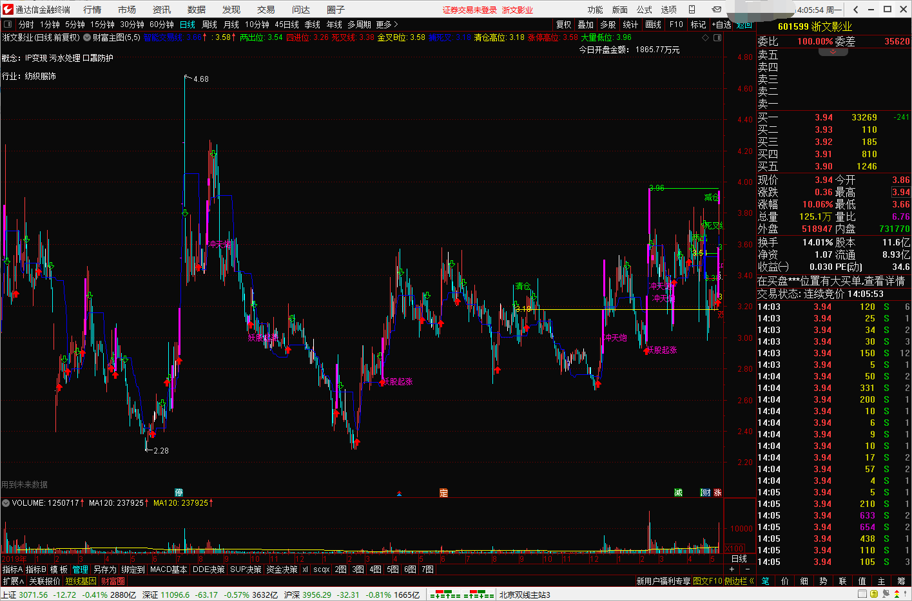Click the panel icon above the price axis
912x601 pixels.
coord(717,37)
